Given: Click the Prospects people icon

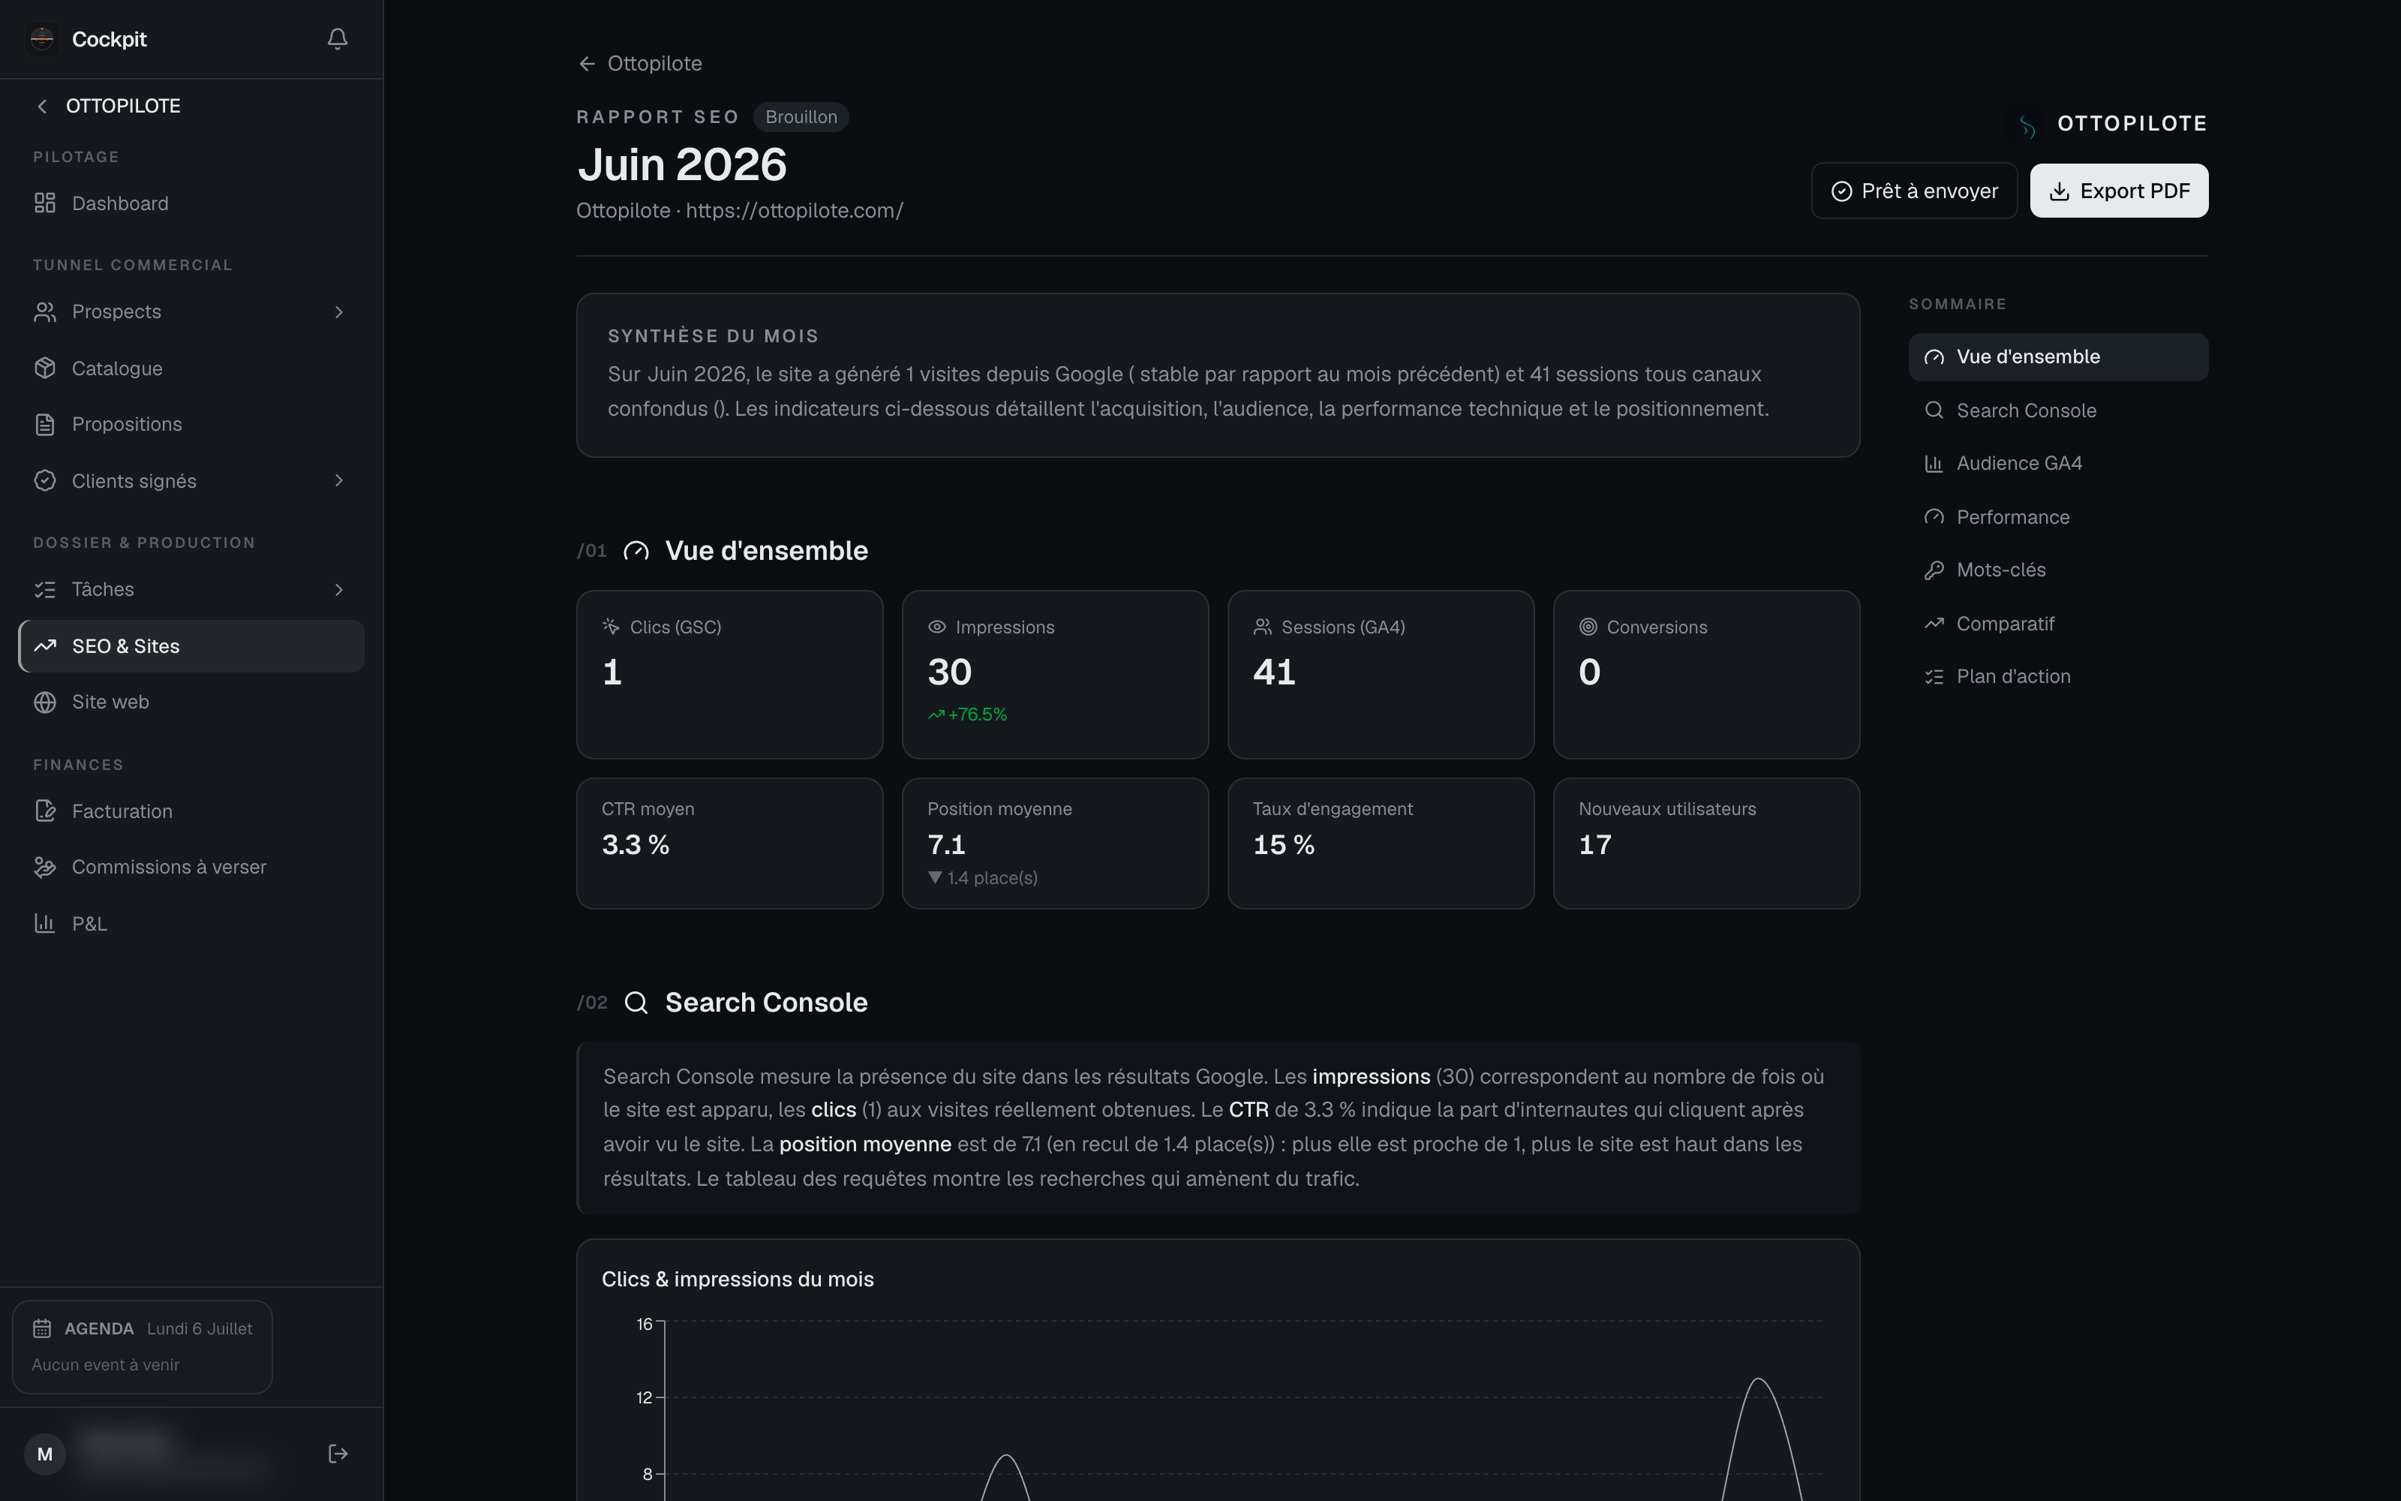Looking at the screenshot, I should click(x=45, y=311).
